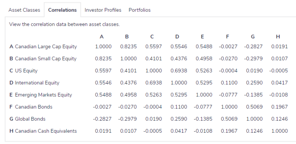Select the Correlations tab
The image size is (296, 144).
pyautogui.click(x=63, y=10)
